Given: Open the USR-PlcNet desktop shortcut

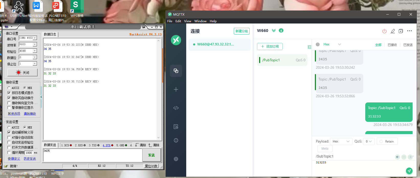Looking at the screenshot, I should 19,9.
